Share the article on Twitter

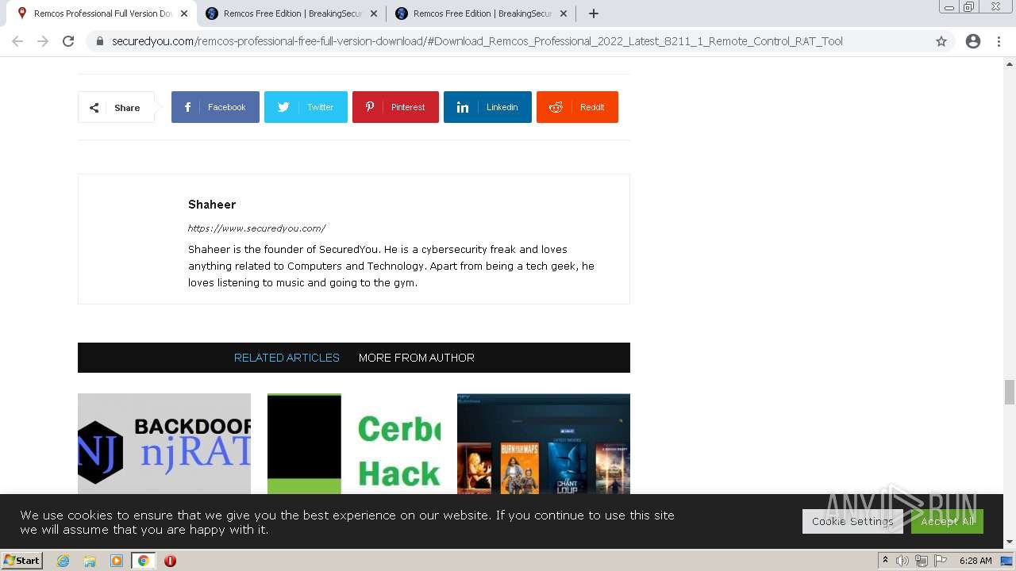[306, 107]
